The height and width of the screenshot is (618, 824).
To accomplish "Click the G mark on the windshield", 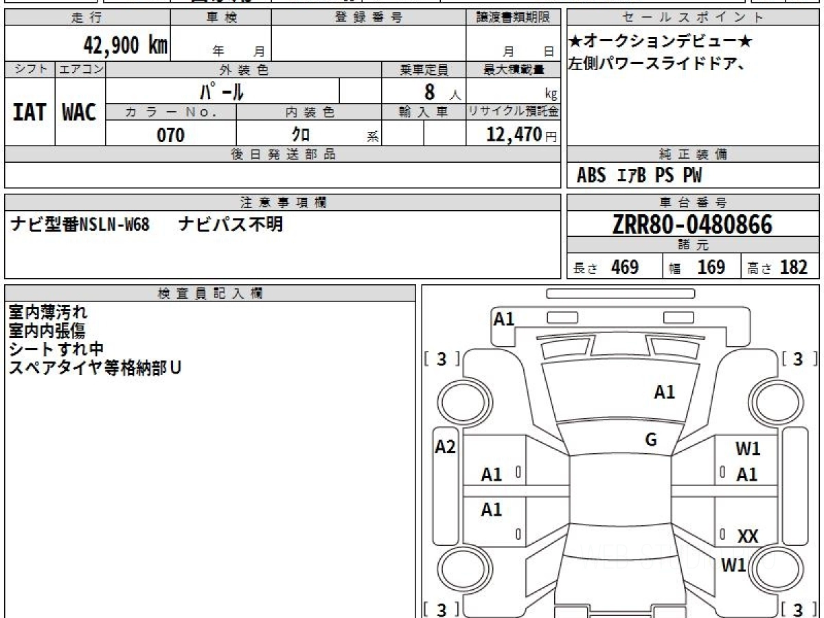I will point(651,440).
